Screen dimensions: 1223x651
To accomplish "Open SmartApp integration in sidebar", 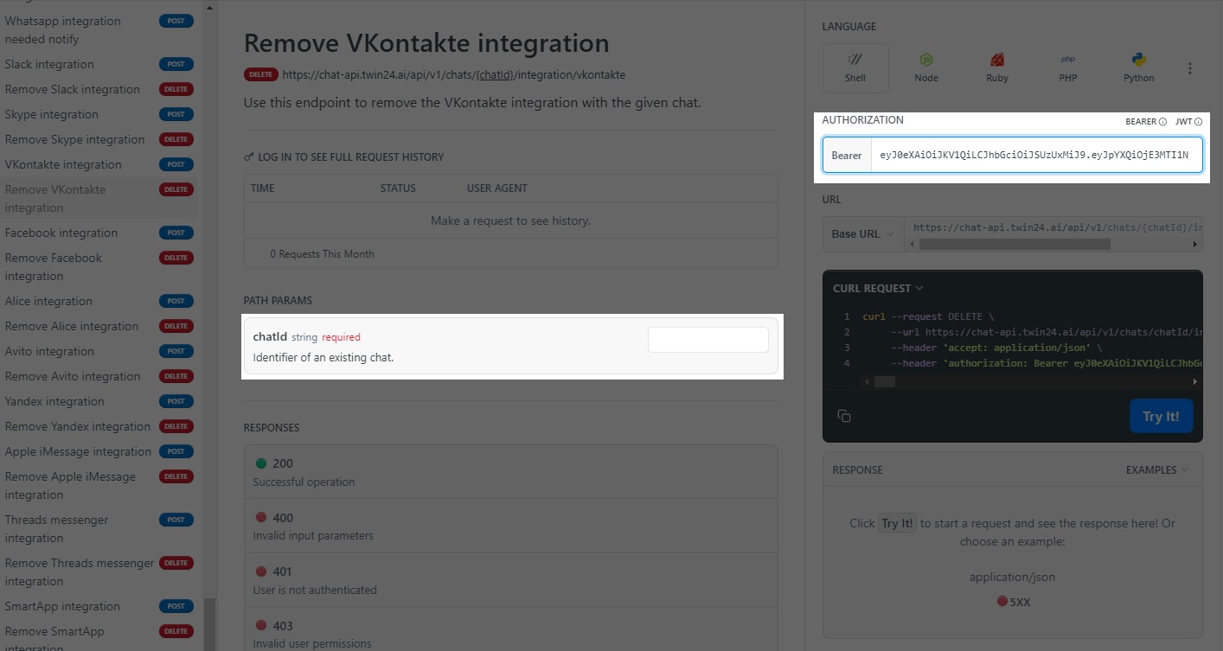I will (99, 606).
